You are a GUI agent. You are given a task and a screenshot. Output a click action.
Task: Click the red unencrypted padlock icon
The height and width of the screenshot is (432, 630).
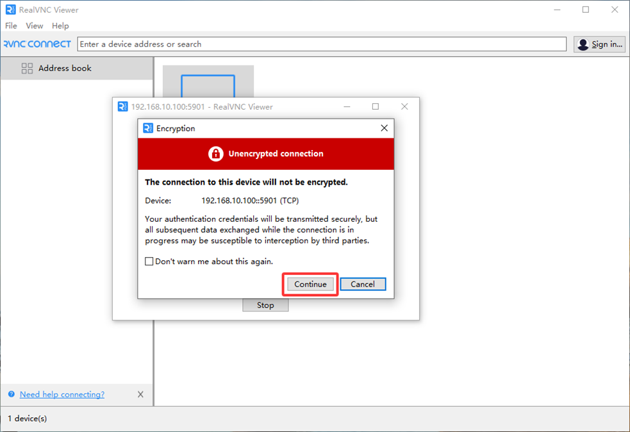click(x=215, y=154)
